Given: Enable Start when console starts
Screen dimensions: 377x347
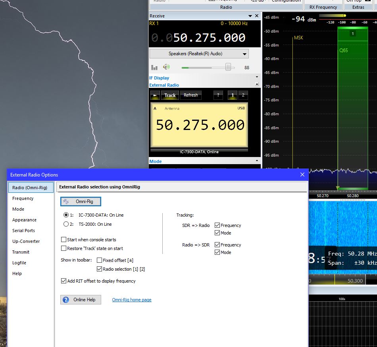Looking at the screenshot, I should click(x=64, y=240).
